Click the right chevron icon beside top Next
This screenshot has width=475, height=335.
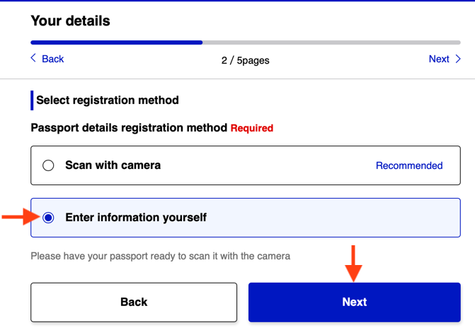click(458, 59)
